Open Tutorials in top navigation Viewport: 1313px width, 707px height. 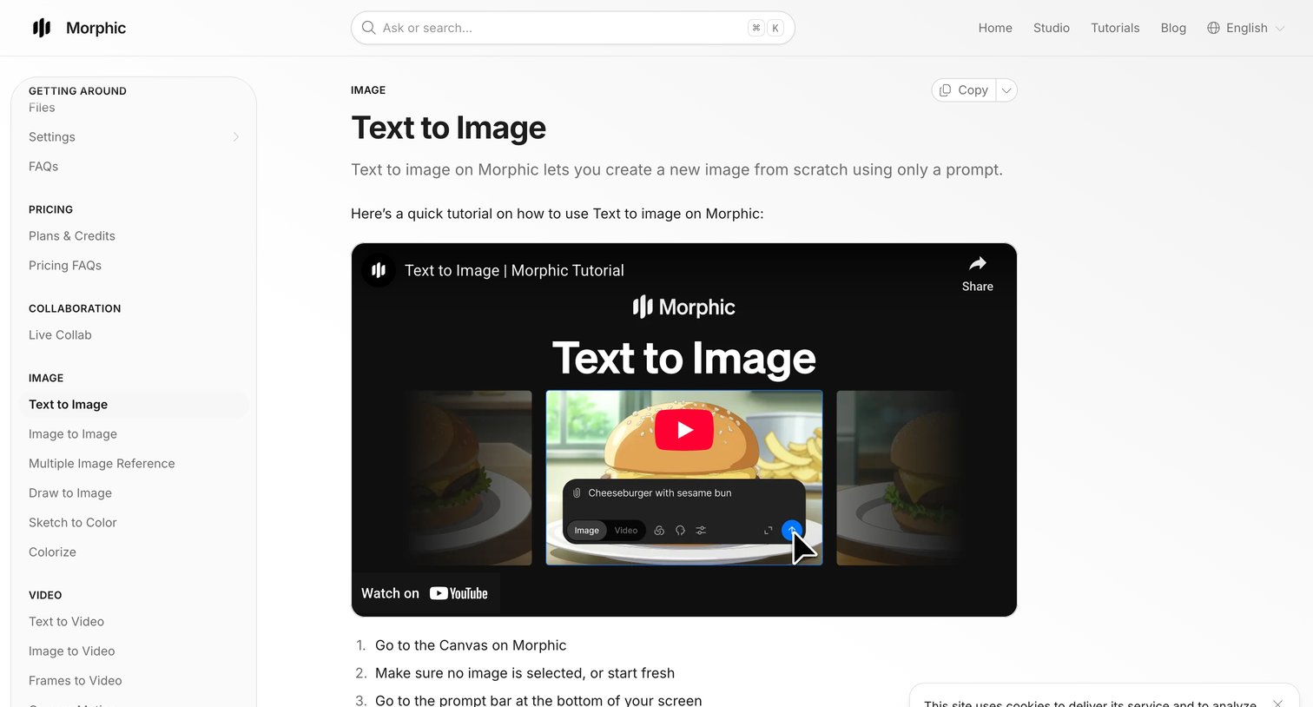[x=1115, y=28]
